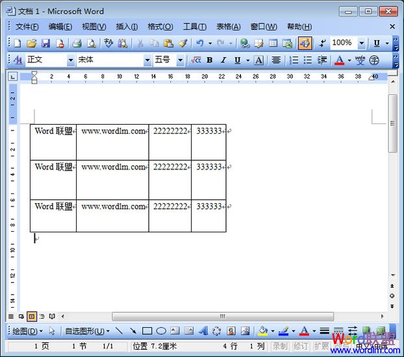The height and width of the screenshot is (357, 404).
Task: Switch to Print Layout view
Action: 32,316
